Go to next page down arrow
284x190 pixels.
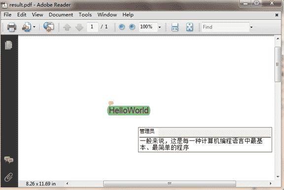tap(79, 27)
